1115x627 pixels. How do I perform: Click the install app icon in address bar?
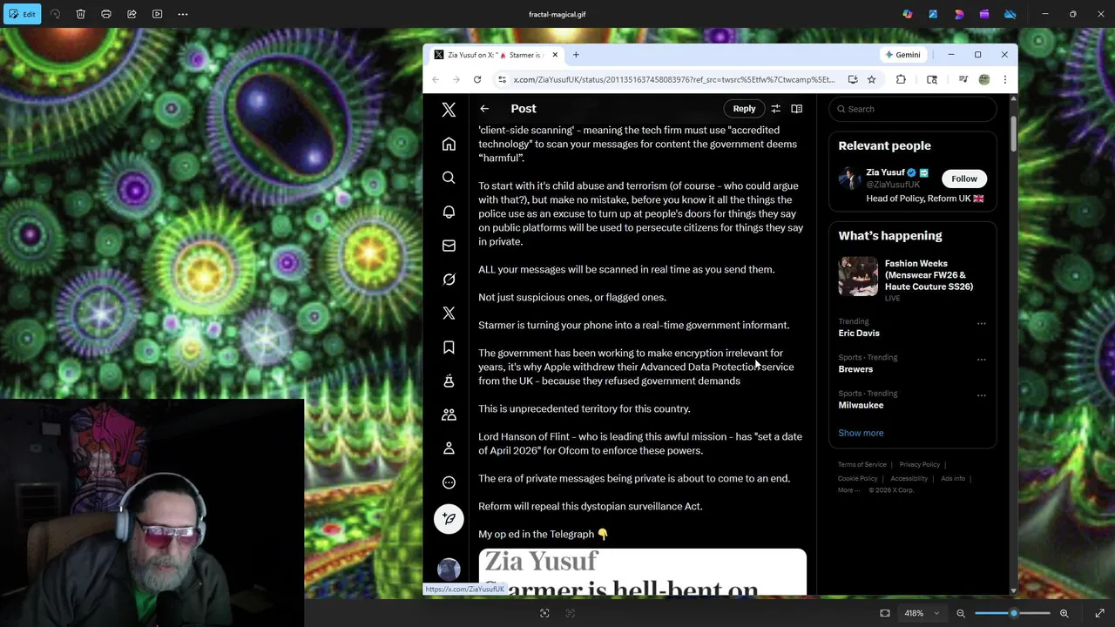click(x=853, y=79)
